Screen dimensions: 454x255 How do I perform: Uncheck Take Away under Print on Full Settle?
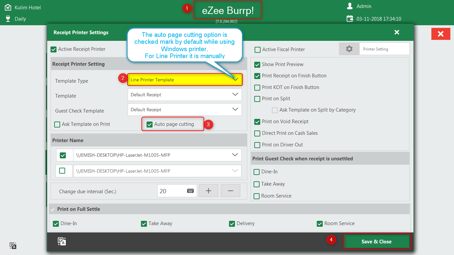144,224
